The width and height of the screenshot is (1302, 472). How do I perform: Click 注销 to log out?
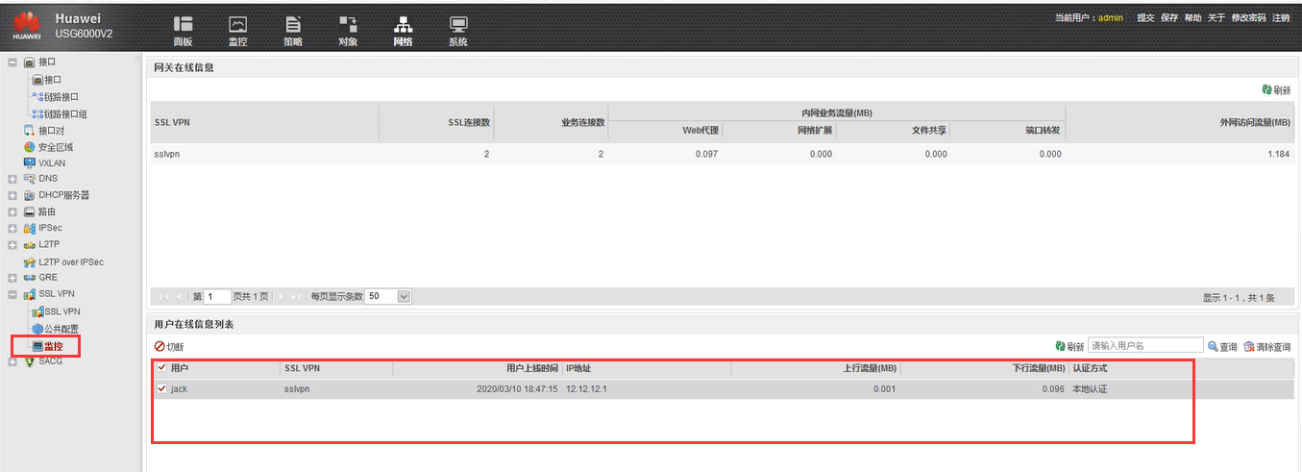click(1281, 17)
